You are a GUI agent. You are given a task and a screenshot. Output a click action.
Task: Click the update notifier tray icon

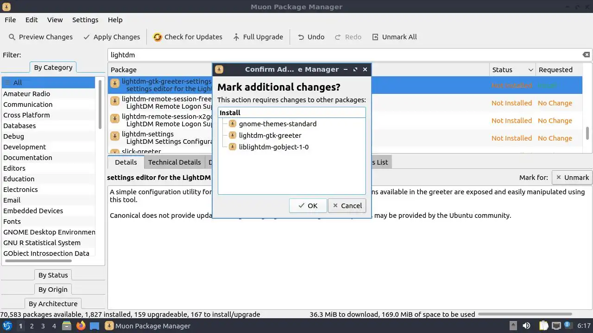coord(568,326)
